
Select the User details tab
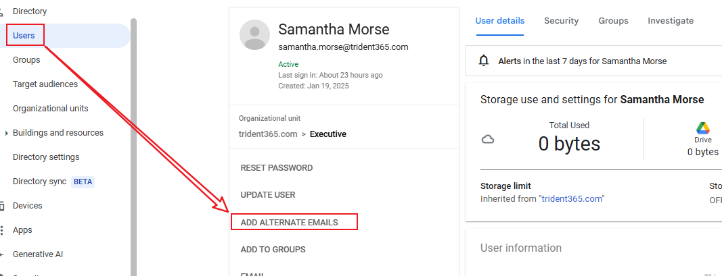coord(499,21)
